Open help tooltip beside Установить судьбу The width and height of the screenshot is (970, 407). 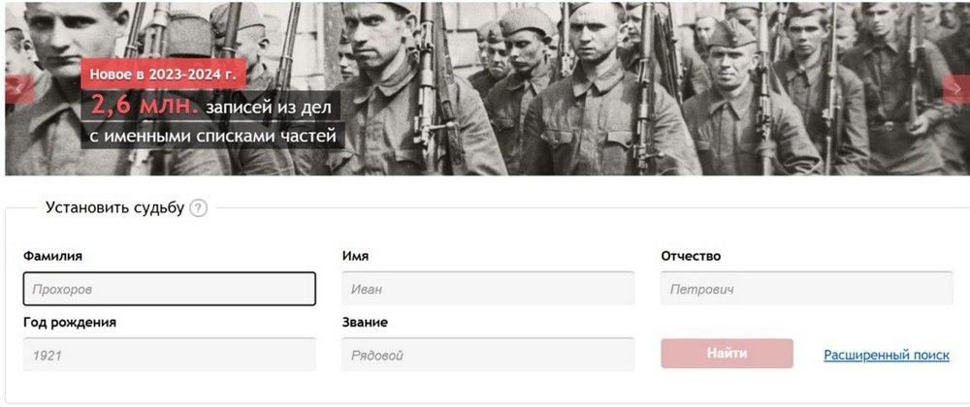click(x=199, y=208)
